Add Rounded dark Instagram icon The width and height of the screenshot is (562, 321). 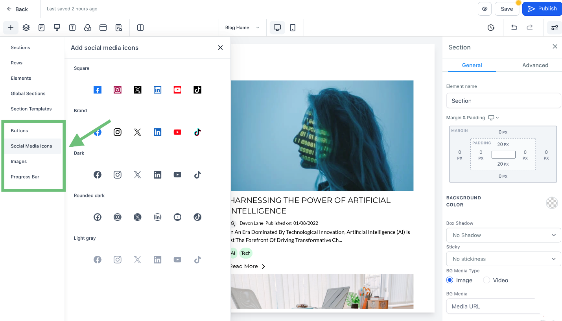(x=118, y=217)
